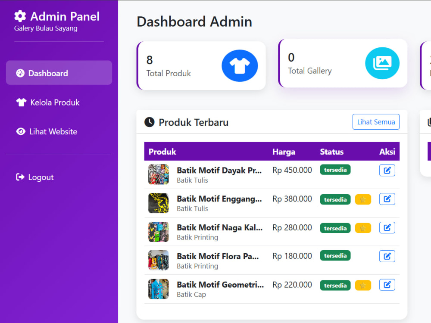
Task: Click product name Batik Motif Dayak Pr...
Action: pyautogui.click(x=219, y=170)
